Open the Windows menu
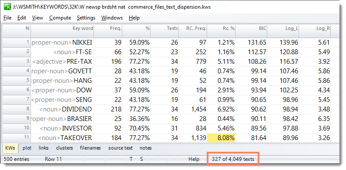346x170 pixels. (112, 18)
